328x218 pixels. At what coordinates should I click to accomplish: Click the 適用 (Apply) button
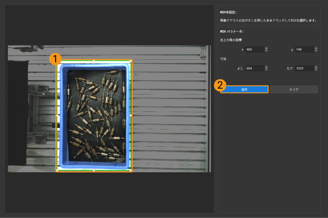pos(244,89)
